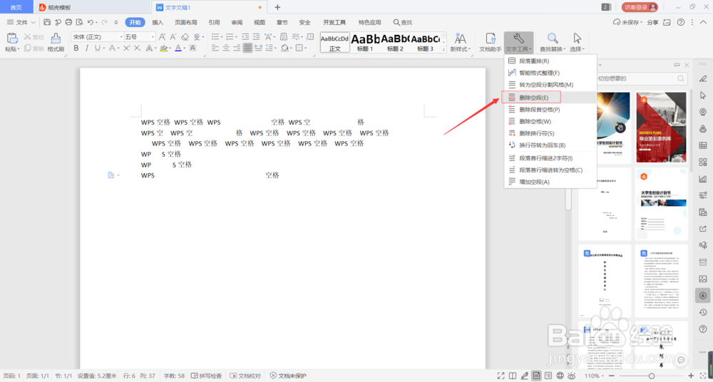Select the Format Painter brush (格式刷)

pos(56,43)
